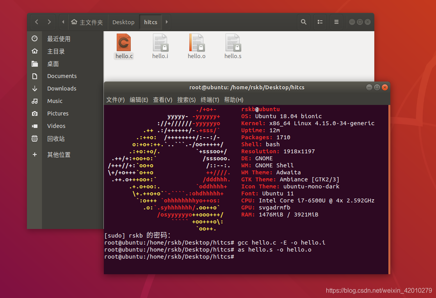The height and width of the screenshot is (298, 436).
Task: Click the last terminal prompt line
Action: (169, 257)
